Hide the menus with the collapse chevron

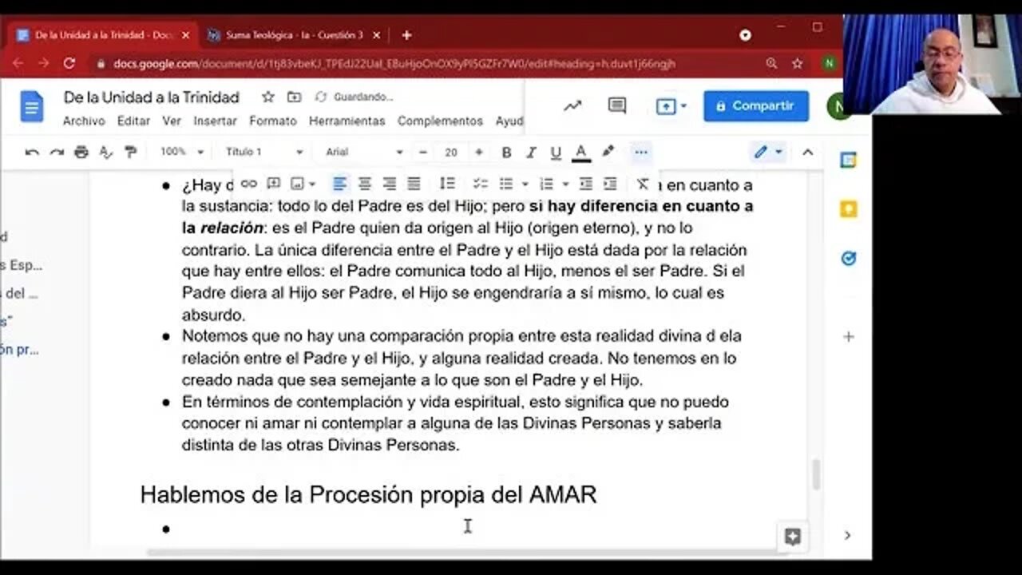point(807,152)
